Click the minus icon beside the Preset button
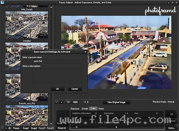179x131 pixels. 2,128
